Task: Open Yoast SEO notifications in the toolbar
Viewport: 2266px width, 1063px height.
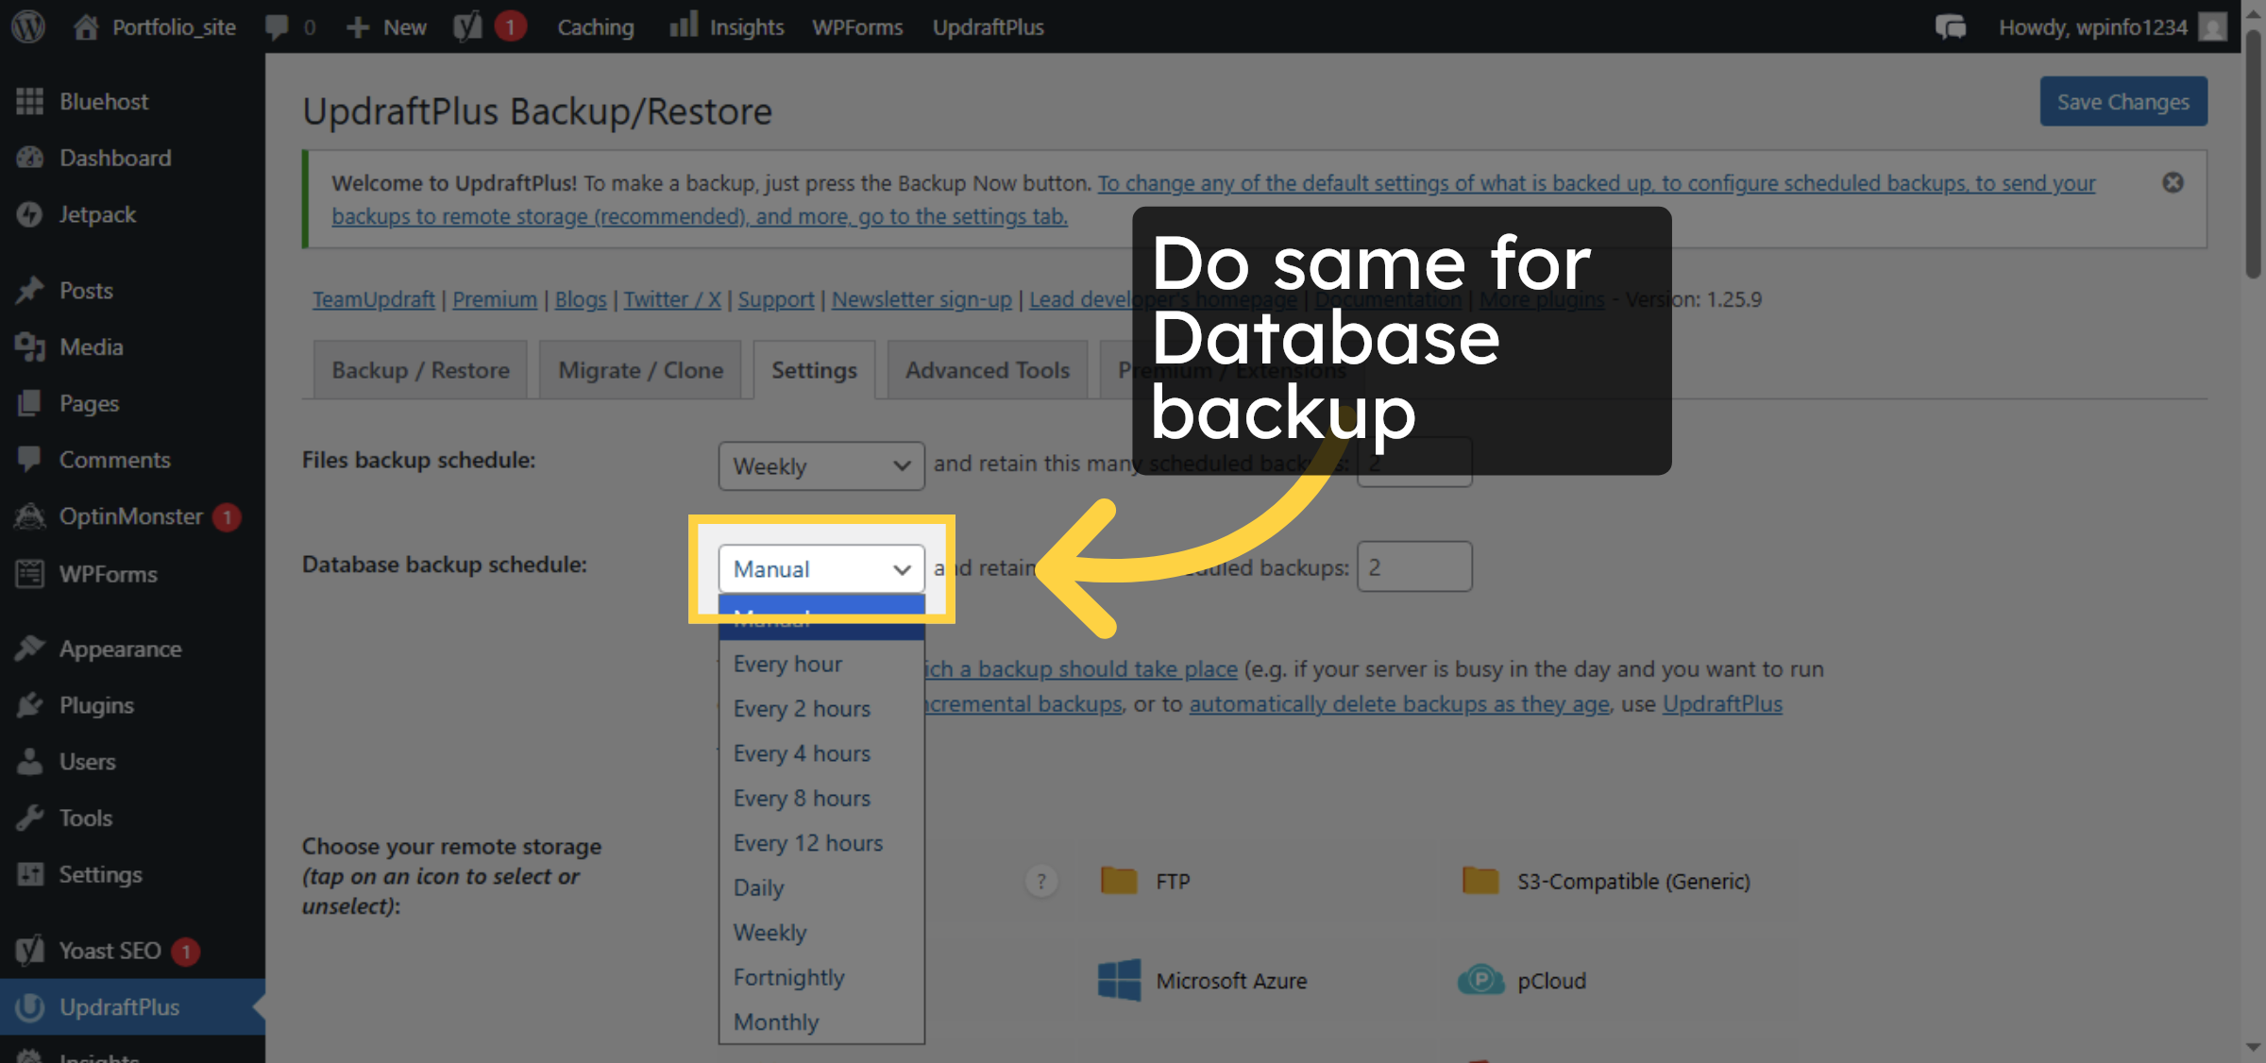Action: [x=489, y=26]
